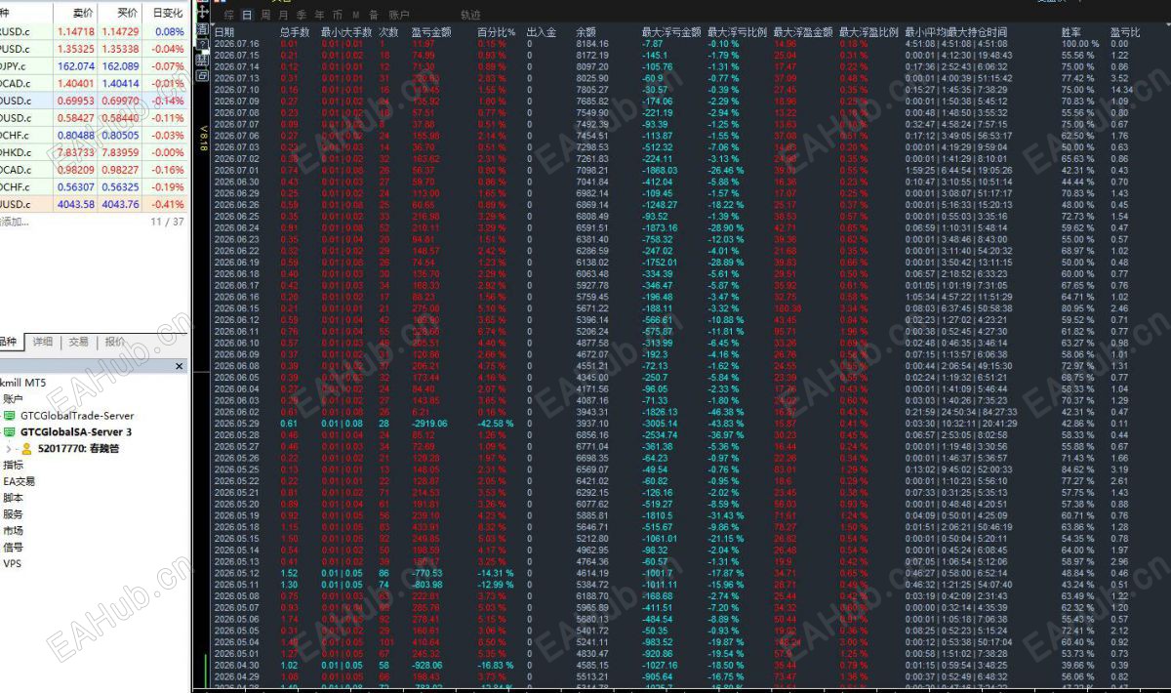Select the Market Watch row with bid 7.83733
Viewport: 1171px width, 693px height.
coord(94,152)
